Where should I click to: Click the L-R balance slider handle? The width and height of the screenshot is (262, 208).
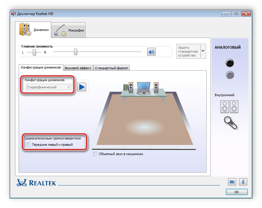point(35,52)
